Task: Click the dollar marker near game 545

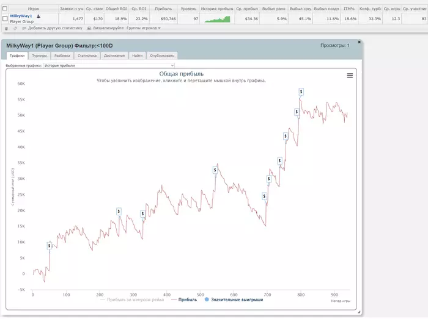Action: click(215, 170)
